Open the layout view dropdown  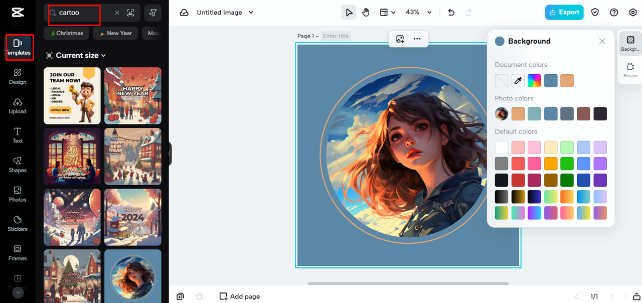[387, 13]
